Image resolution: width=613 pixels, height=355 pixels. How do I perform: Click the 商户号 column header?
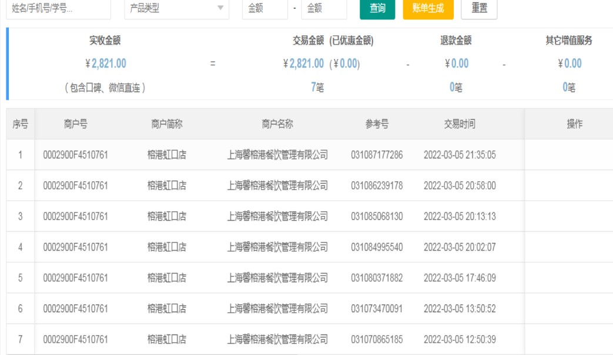[75, 124]
